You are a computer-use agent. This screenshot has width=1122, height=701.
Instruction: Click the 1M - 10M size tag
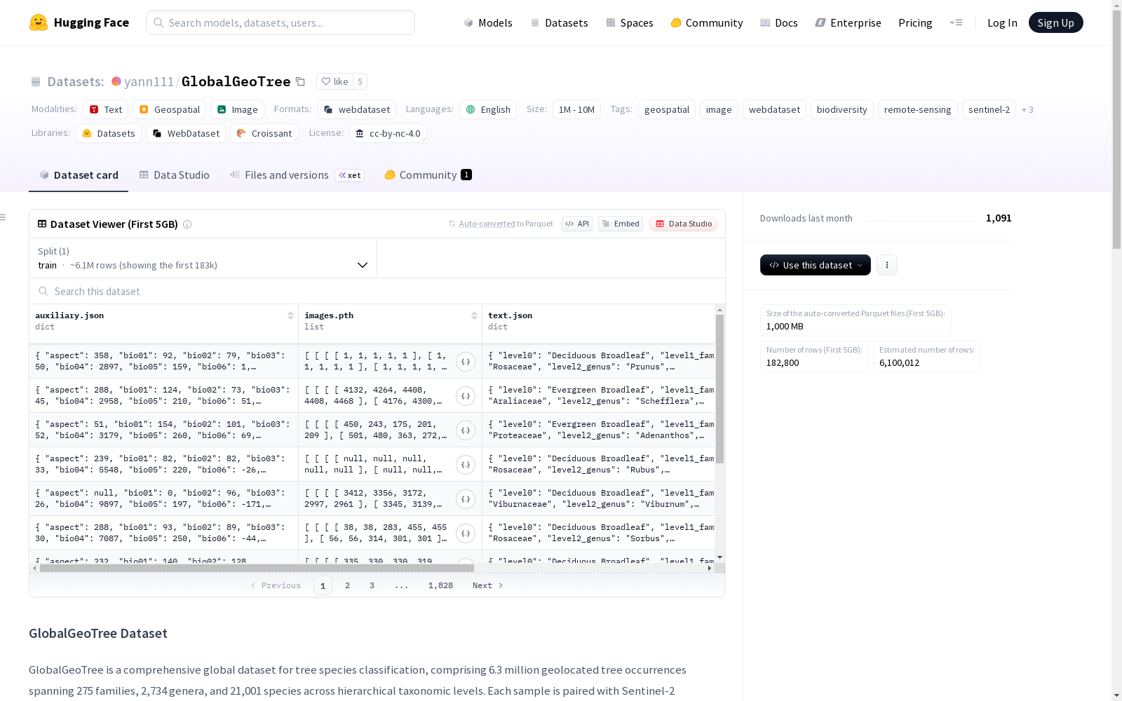point(576,109)
